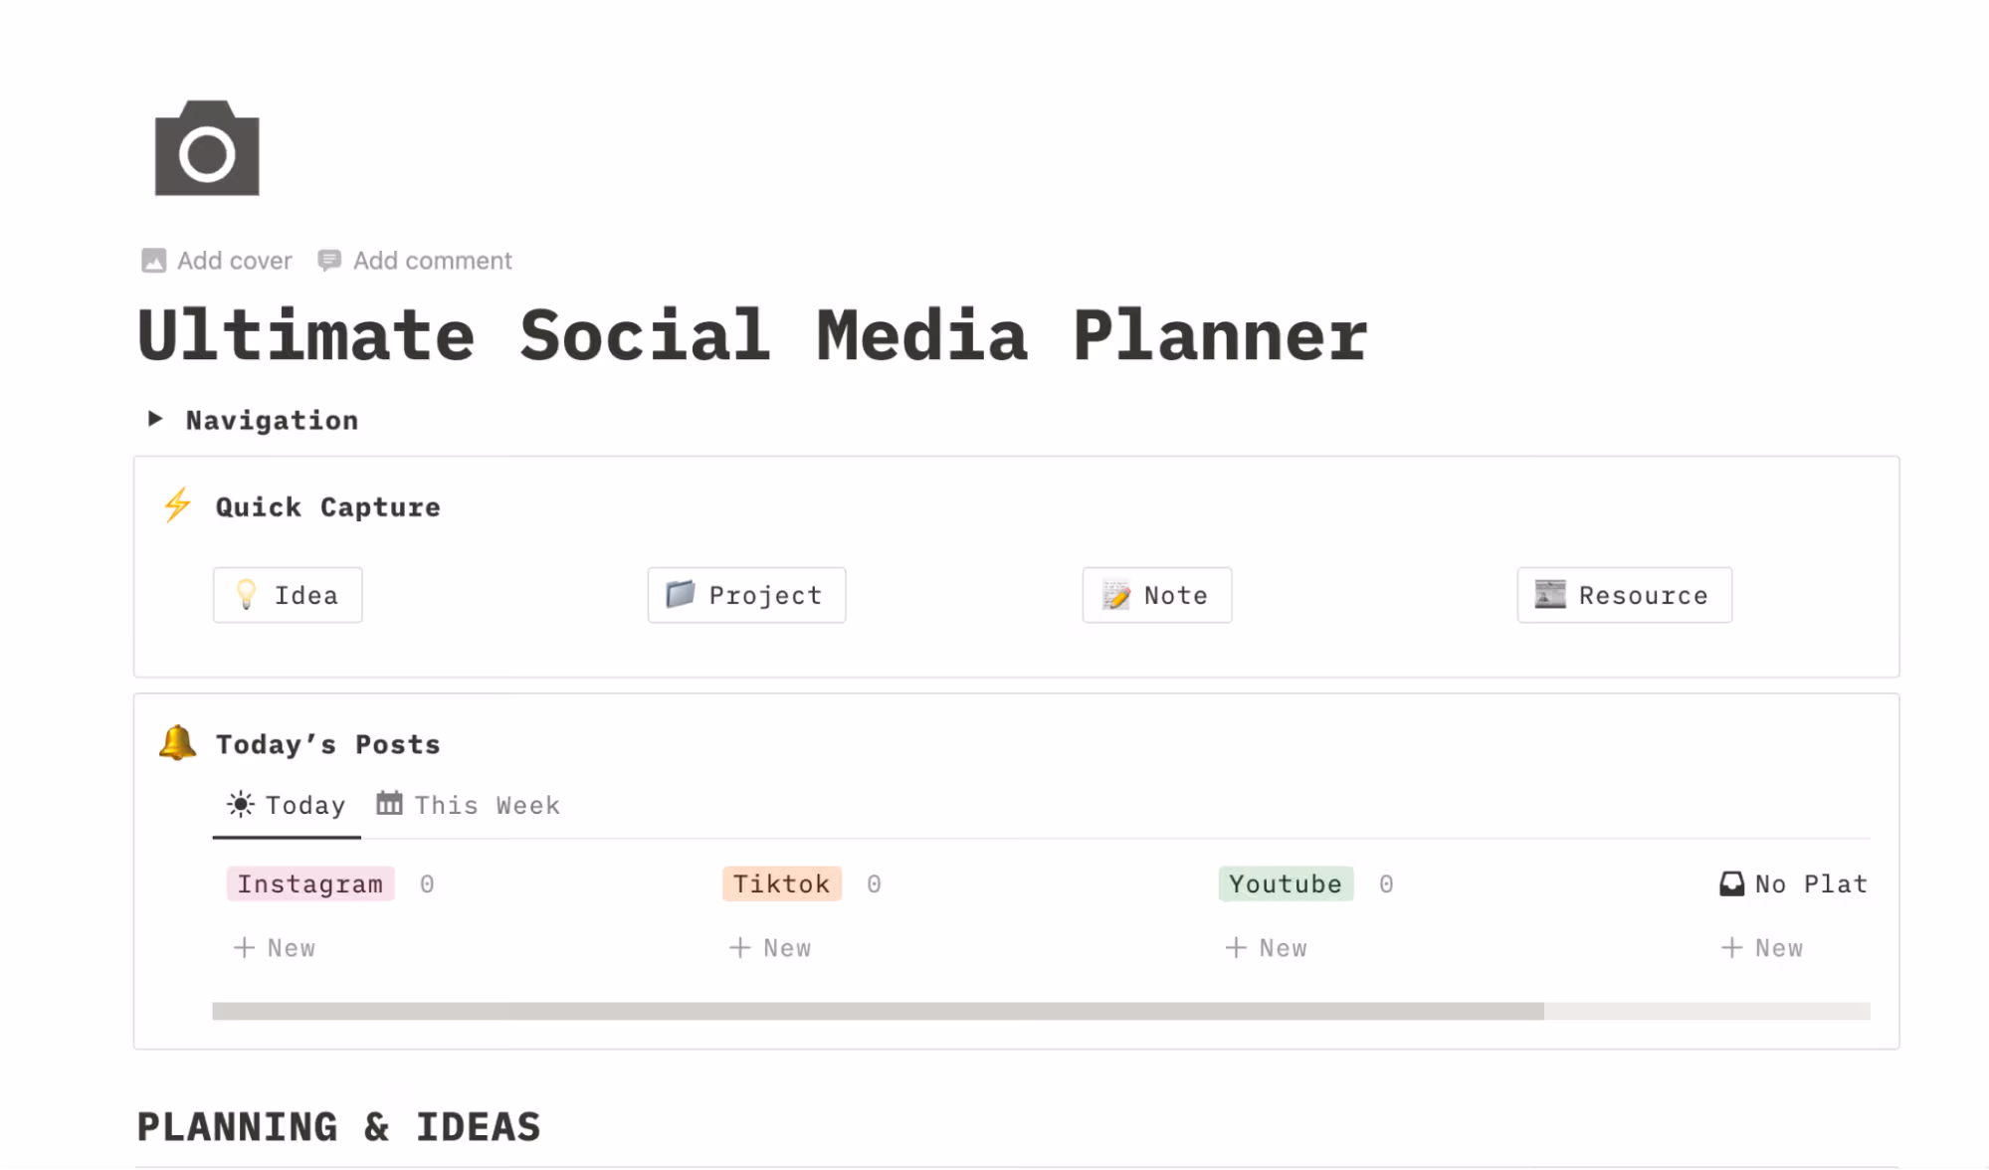
Task: Click New under the Tiktok column
Action: (770, 946)
